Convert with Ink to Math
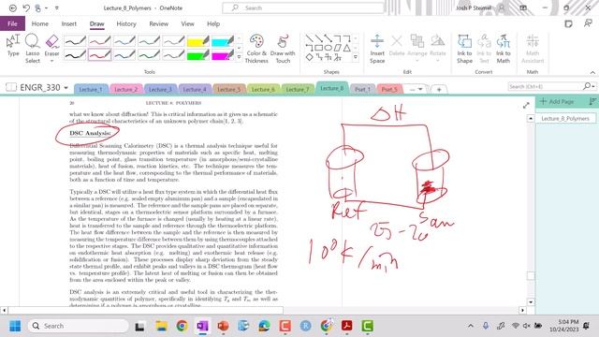The width and height of the screenshot is (599, 337). pyautogui.click(x=504, y=49)
